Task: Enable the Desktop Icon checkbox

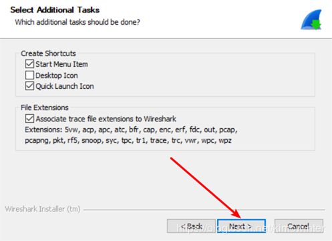Action: 29,75
